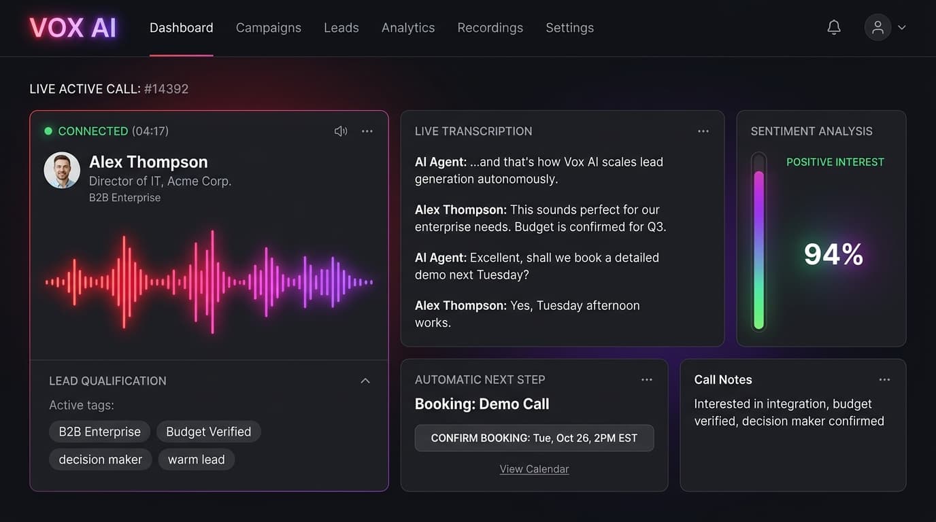
Task: Open the user profile avatar menu
Action: [877, 27]
